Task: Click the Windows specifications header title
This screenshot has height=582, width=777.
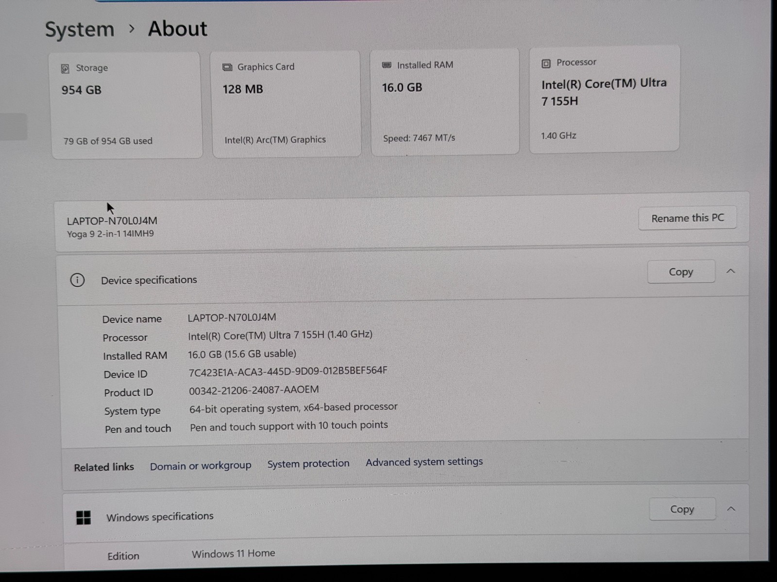Action: (x=160, y=517)
